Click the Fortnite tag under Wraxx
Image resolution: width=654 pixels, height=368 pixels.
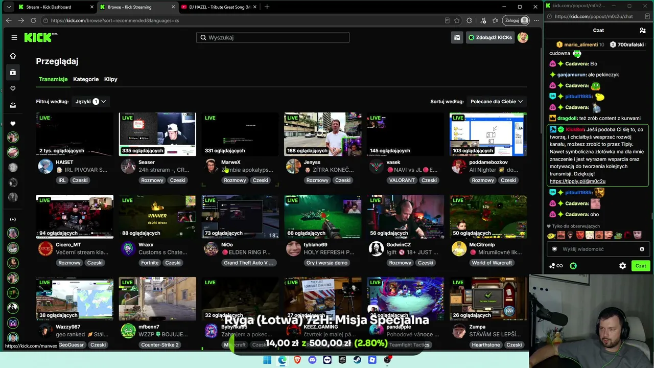(x=150, y=263)
